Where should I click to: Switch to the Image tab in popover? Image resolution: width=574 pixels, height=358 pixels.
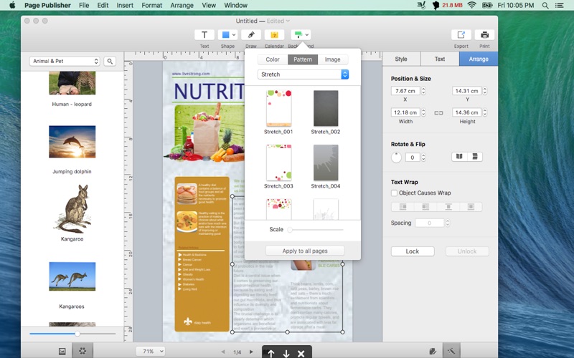332,59
